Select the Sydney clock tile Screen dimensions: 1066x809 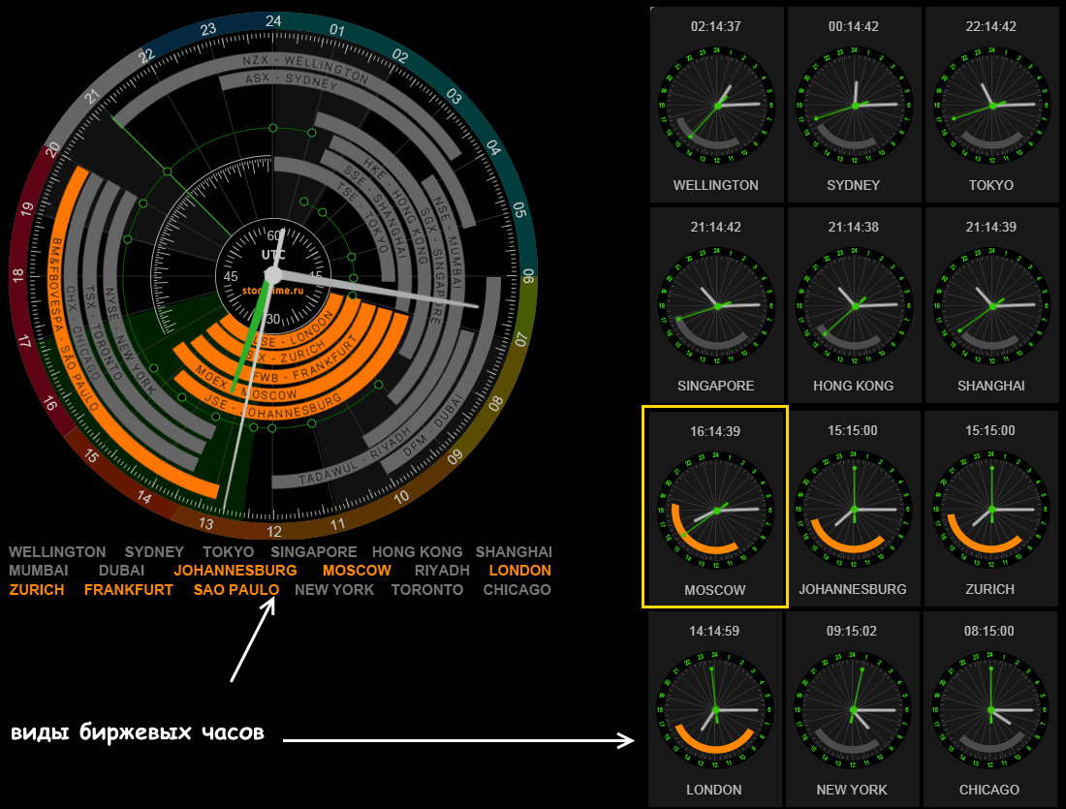coord(854,105)
